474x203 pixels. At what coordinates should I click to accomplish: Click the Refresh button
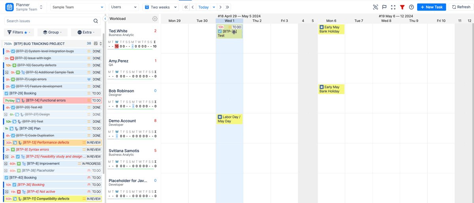[x=461, y=7]
